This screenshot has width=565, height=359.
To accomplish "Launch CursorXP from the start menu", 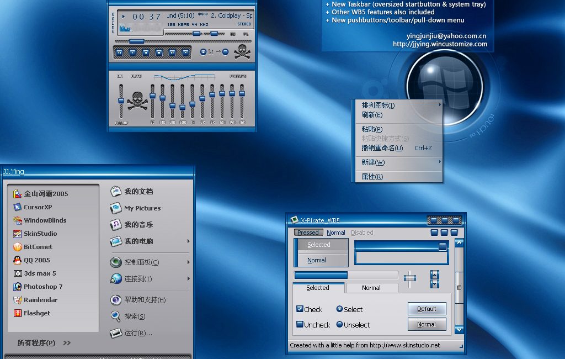I will pyautogui.click(x=33, y=207).
